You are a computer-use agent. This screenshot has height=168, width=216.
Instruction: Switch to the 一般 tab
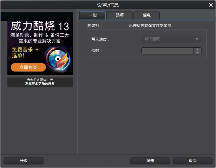93,15
